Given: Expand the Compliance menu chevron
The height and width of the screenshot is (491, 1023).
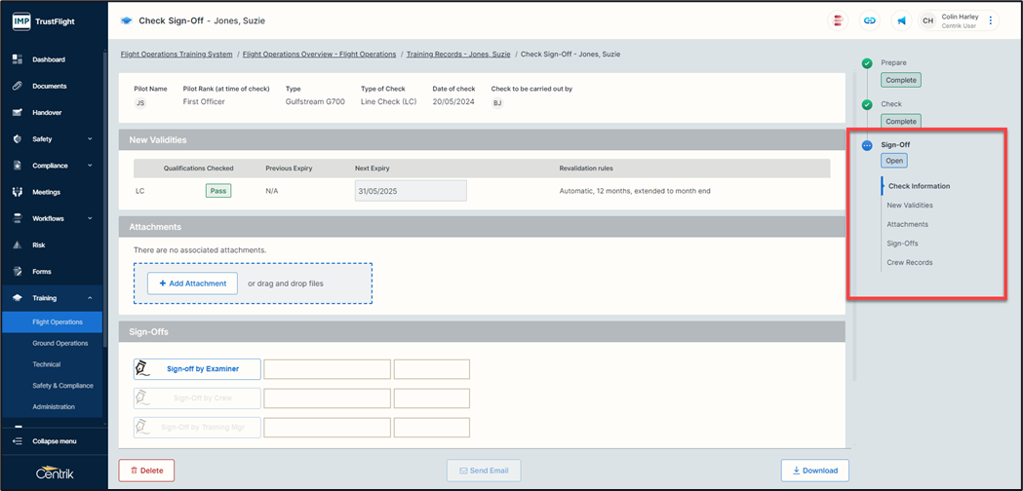Looking at the screenshot, I should (x=90, y=166).
